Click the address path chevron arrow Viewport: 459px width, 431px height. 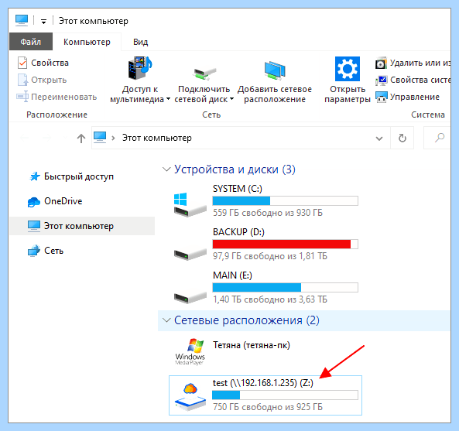click(x=113, y=138)
